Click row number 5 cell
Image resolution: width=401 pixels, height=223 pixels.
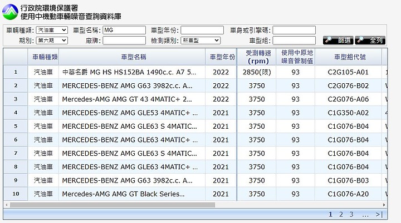(x=16, y=126)
